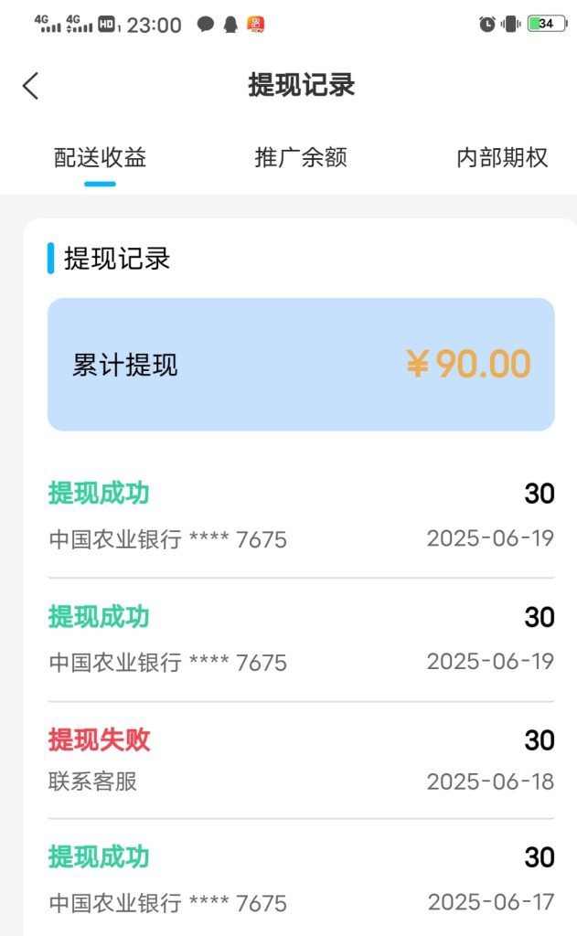Tap the back arrow icon
Image resolution: width=577 pixels, height=936 pixels.
tap(31, 86)
